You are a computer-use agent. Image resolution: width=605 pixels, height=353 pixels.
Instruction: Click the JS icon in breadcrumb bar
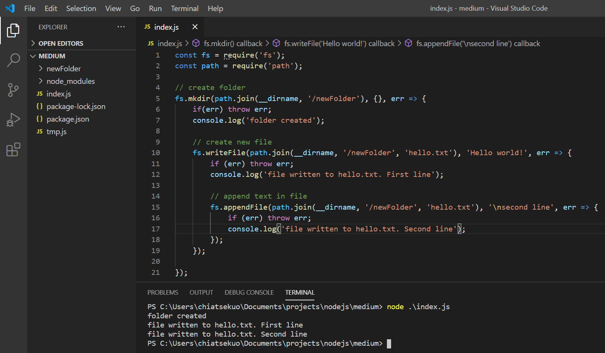tap(151, 43)
